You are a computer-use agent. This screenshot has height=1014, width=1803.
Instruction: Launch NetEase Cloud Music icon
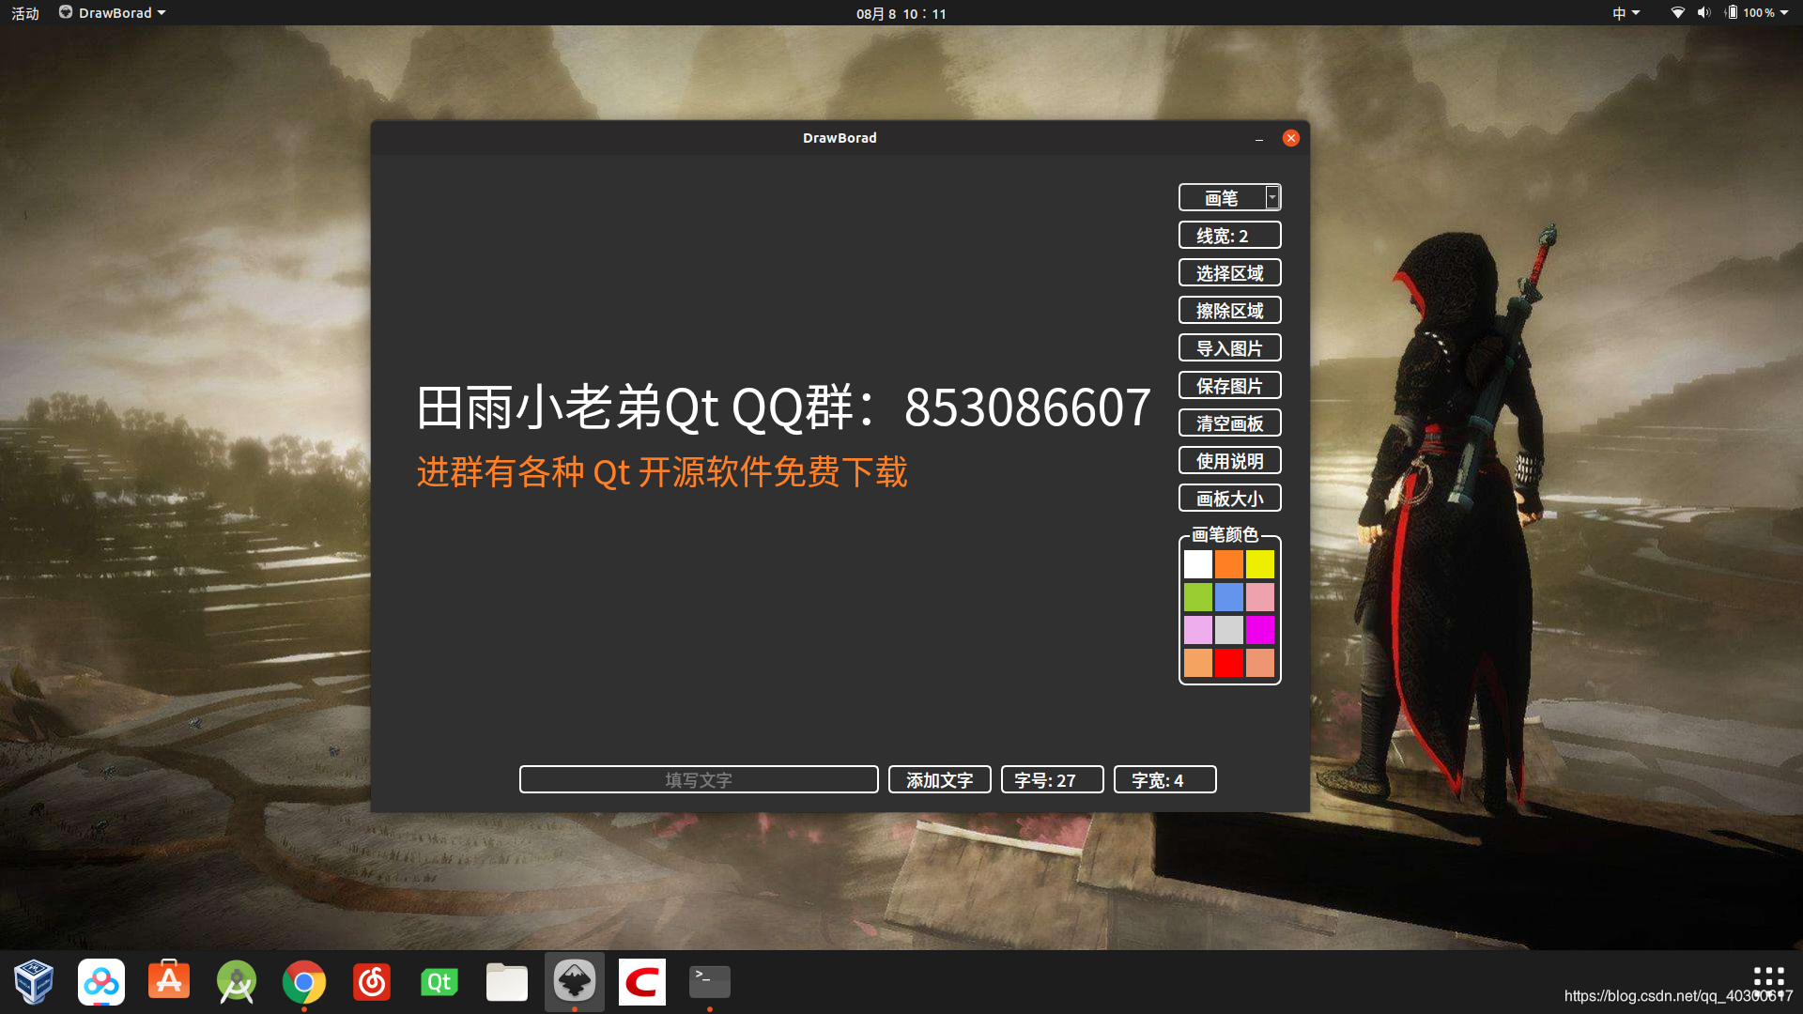point(372,982)
